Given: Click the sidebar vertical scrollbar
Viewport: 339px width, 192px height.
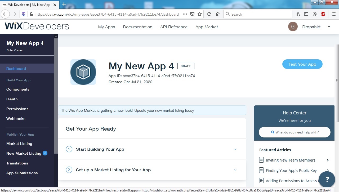Looking at the screenshot, I should 56,95.
